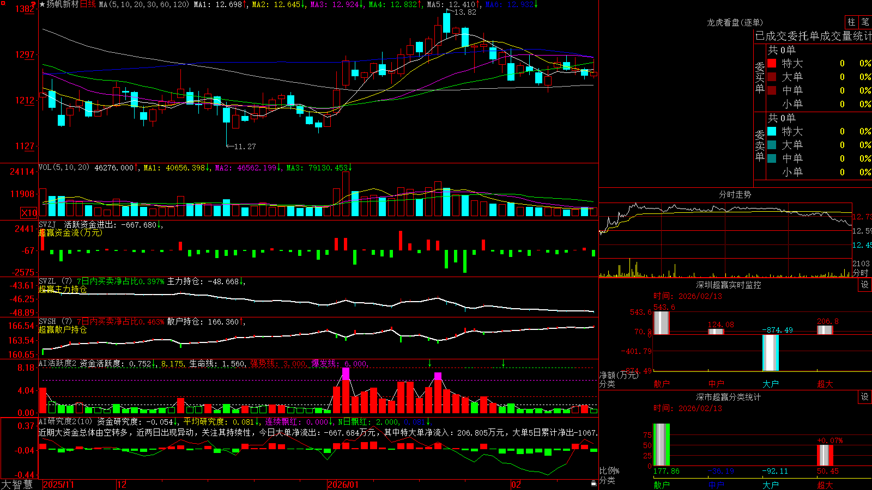The height and width of the screenshot is (490, 872).
Task: Toggle the 日线 period label
Action: (x=88, y=4)
